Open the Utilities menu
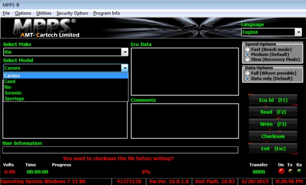Screen dimensions: 306x185 click(x=44, y=13)
